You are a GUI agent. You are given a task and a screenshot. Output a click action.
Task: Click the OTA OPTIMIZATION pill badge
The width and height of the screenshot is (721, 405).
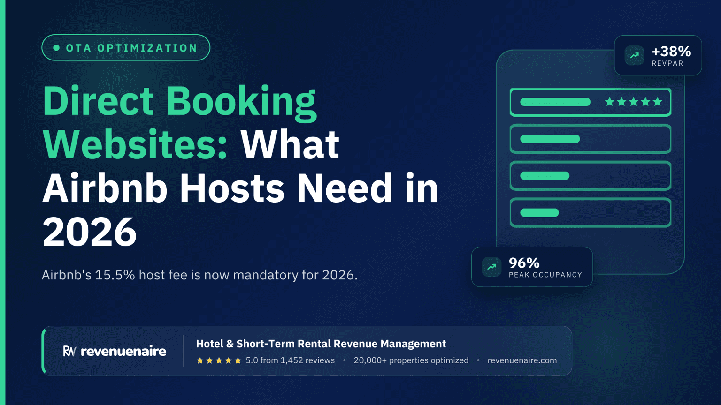pos(126,47)
